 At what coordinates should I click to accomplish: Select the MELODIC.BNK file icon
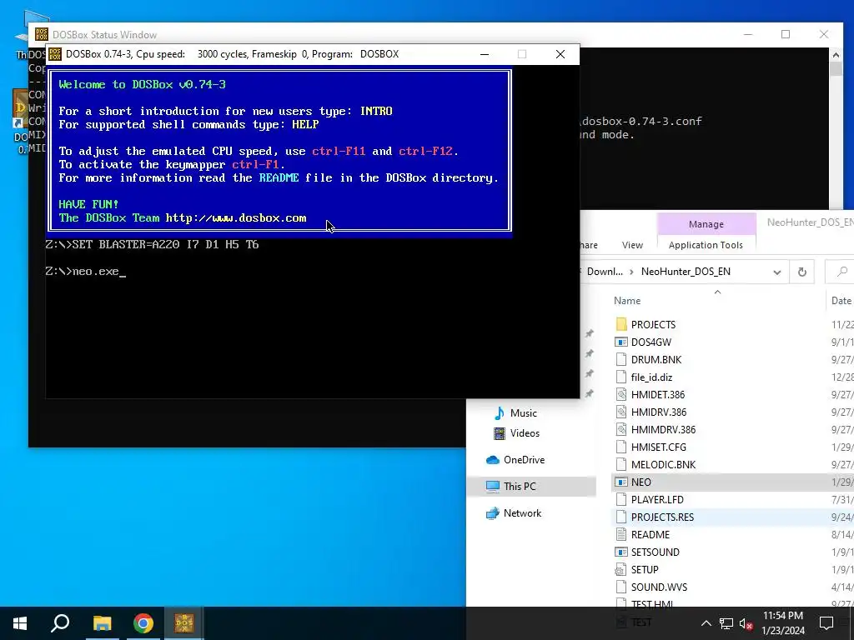pos(620,464)
